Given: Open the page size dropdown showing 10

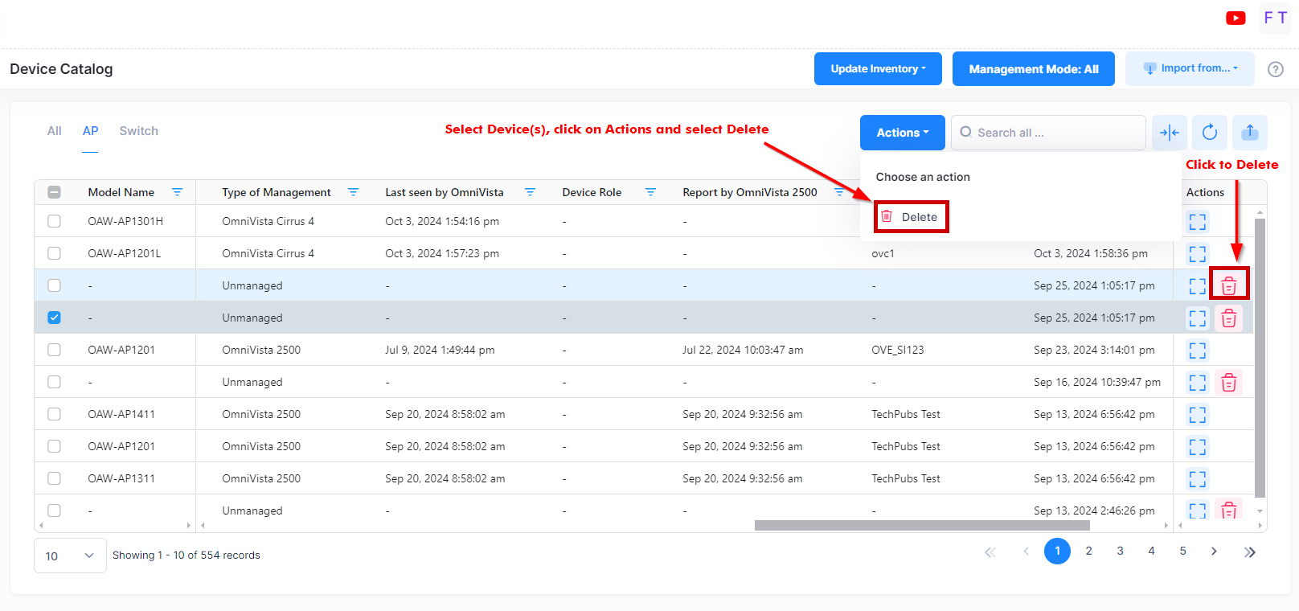Looking at the screenshot, I should pos(70,556).
